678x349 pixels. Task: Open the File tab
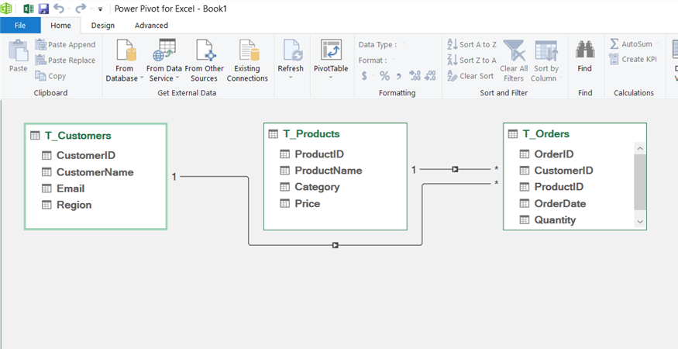[20, 25]
